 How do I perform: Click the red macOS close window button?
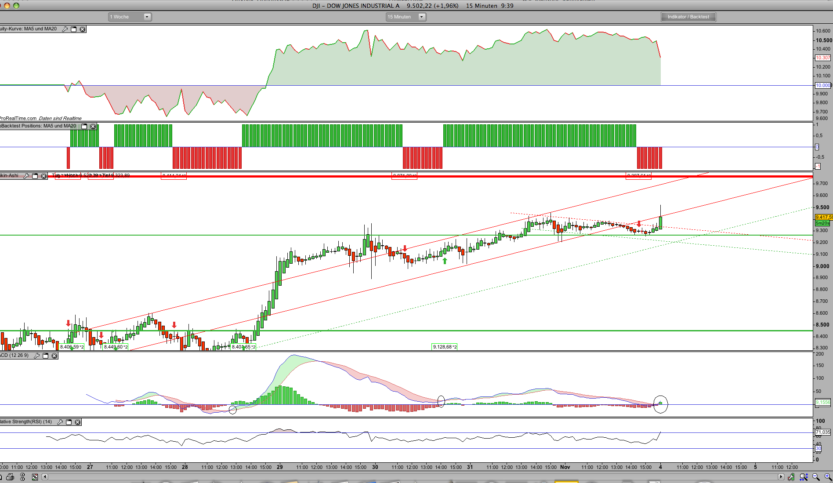click(0, 6)
